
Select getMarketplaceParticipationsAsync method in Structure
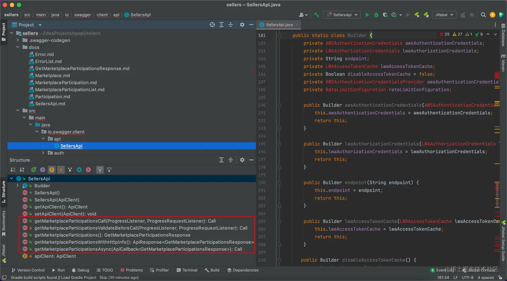click(x=138, y=249)
